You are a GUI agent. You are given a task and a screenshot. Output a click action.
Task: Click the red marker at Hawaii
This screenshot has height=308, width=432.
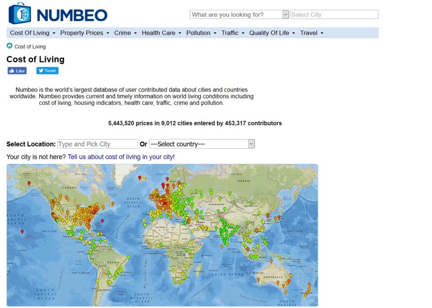pyautogui.click(x=22, y=231)
